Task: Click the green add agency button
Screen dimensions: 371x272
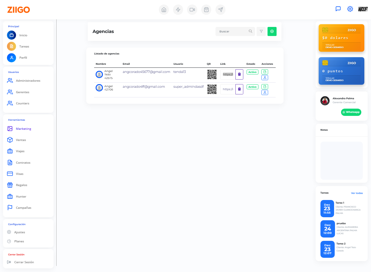Action: (272, 31)
